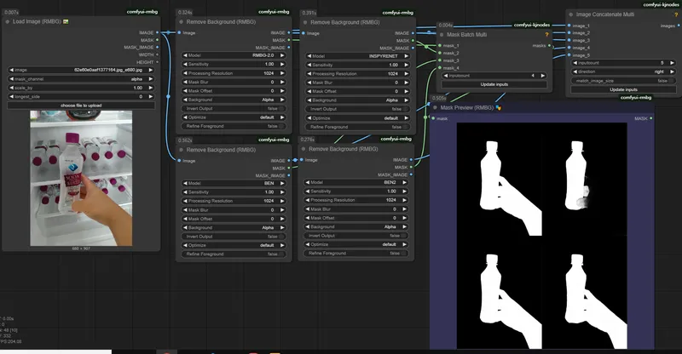Adjust Sensitivity slider on the INSPYRENET node

(356, 65)
